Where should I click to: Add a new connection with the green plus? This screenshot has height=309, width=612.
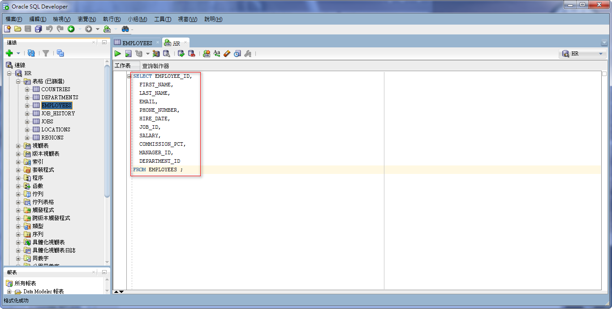[10, 53]
